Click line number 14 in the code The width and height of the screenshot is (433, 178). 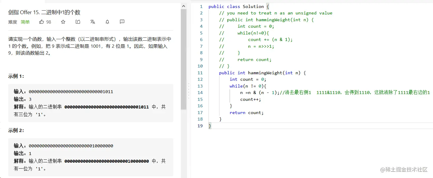tap(200, 93)
